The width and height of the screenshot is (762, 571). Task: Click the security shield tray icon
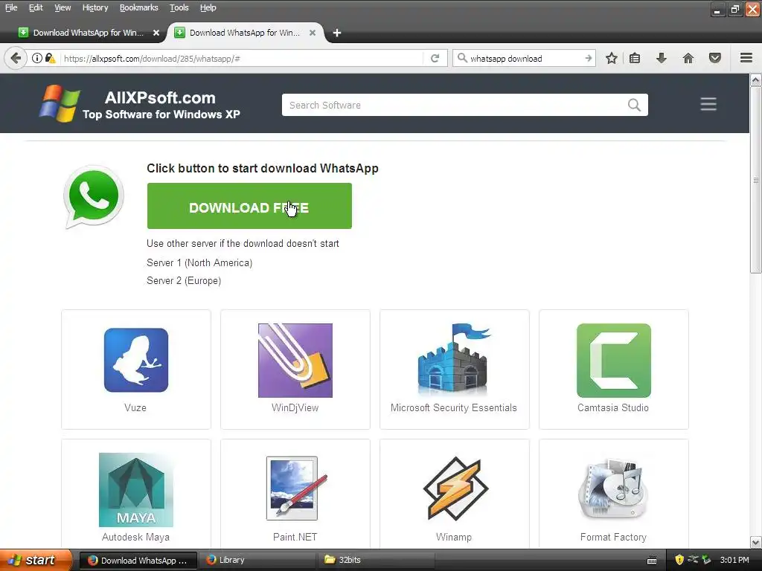pos(679,560)
